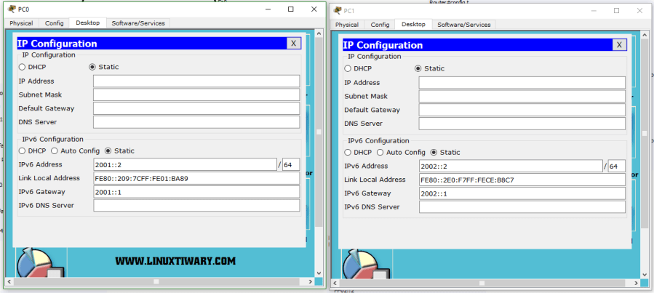Select IPv6 Static radio in PC1 window
Image resolution: width=654 pixels, height=293 pixels.
[x=434, y=153]
